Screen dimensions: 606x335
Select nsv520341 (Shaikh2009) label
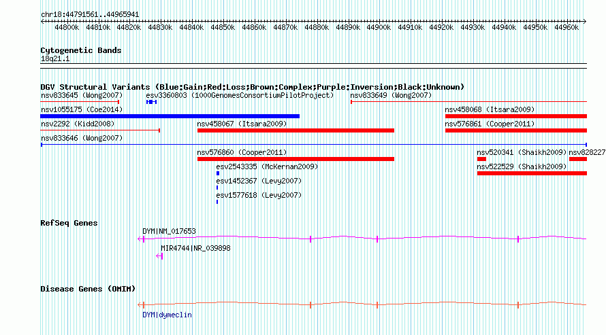522,152
